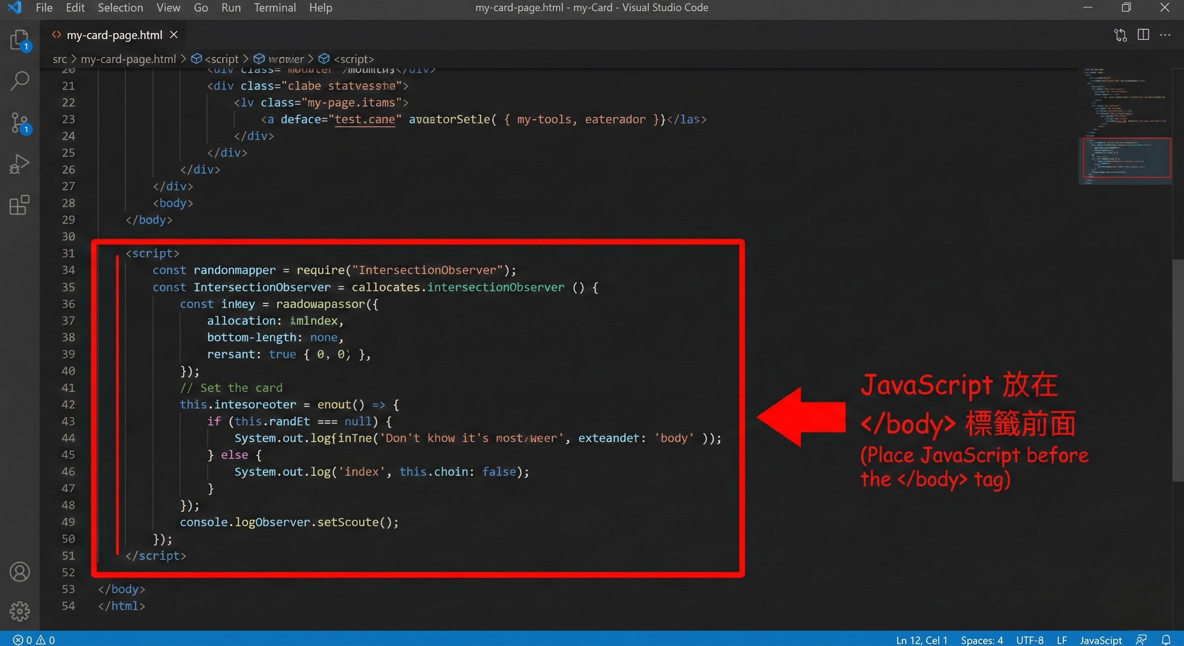The height and width of the screenshot is (646, 1184).
Task: Open the Terminal menu
Action: (275, 8)
